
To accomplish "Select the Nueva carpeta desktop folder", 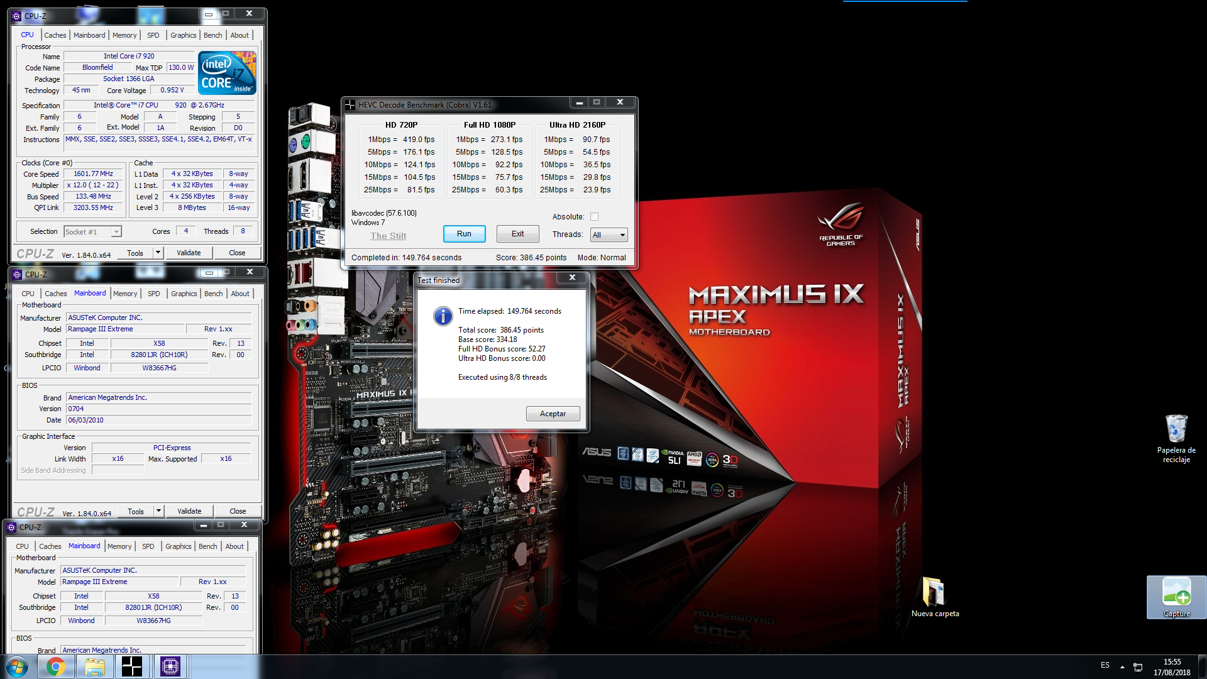I will tap(935, 597).
